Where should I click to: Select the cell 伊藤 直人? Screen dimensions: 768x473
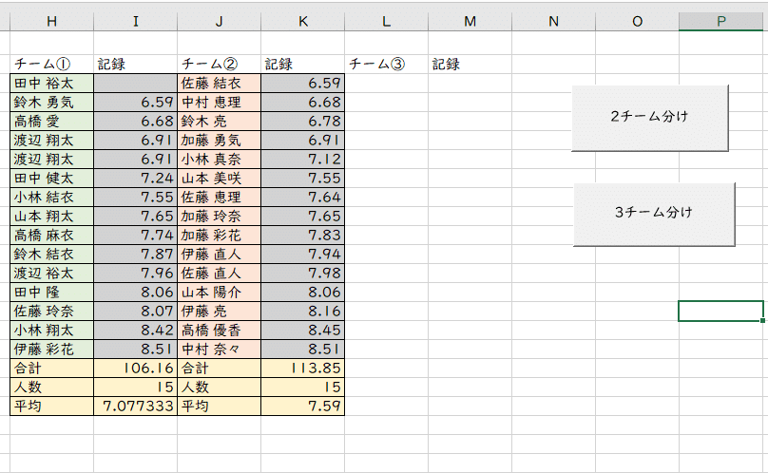tap(219, 255)
